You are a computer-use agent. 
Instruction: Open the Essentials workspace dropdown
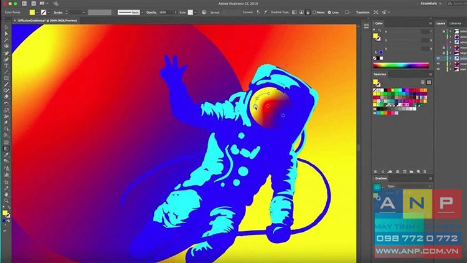click(431, 4)
